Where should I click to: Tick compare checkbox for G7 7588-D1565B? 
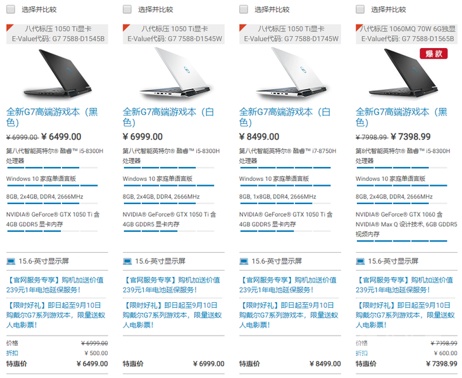(x=359, y=9)
